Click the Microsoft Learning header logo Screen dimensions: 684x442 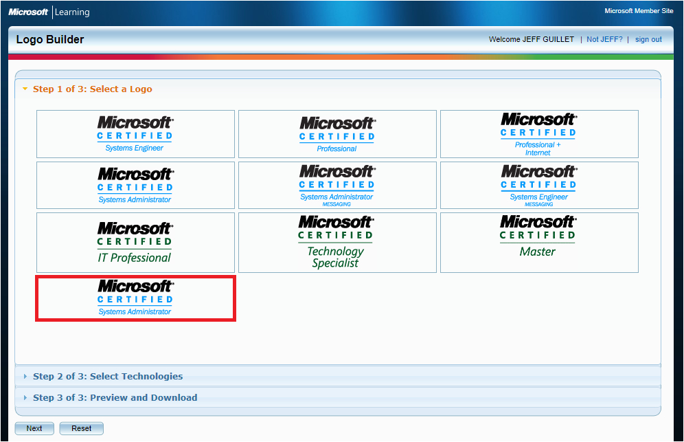point(49,12)
